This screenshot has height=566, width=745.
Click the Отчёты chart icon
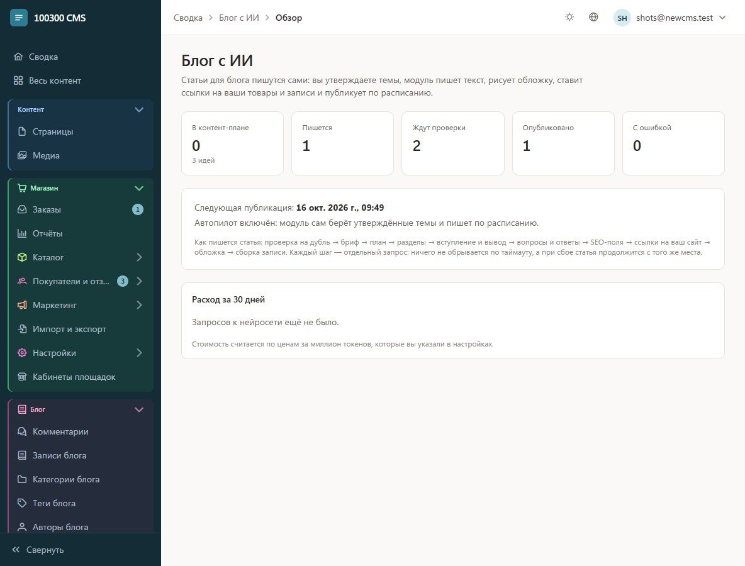click(22, 233)
